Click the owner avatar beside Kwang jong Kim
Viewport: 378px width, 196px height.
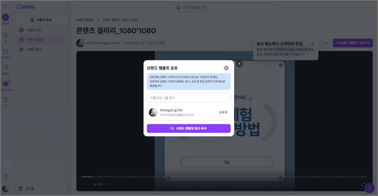[80, 43]
